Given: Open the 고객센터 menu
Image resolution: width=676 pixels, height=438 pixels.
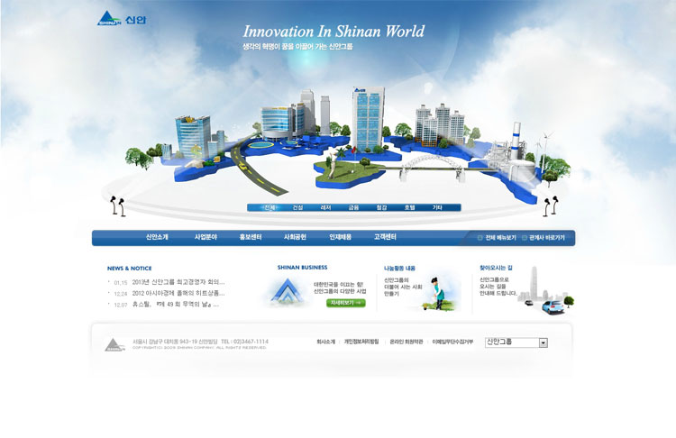Looking at the screenshot, I should 385,237.
